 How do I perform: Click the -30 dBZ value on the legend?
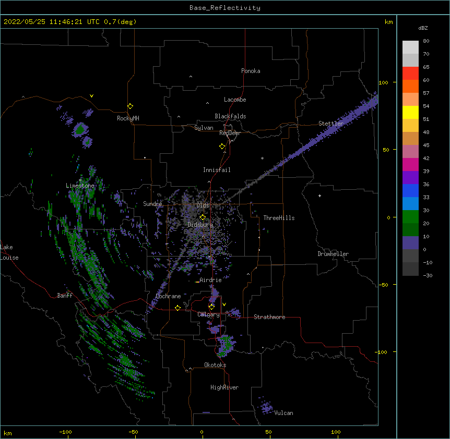pos(428,275)
